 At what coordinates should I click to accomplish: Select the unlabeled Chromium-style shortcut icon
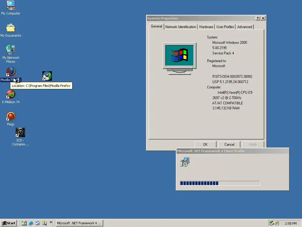pyautogui.click(x=47, y=76)
